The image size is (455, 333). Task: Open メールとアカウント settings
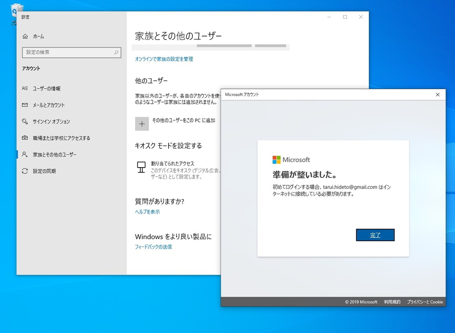(49, 105)
